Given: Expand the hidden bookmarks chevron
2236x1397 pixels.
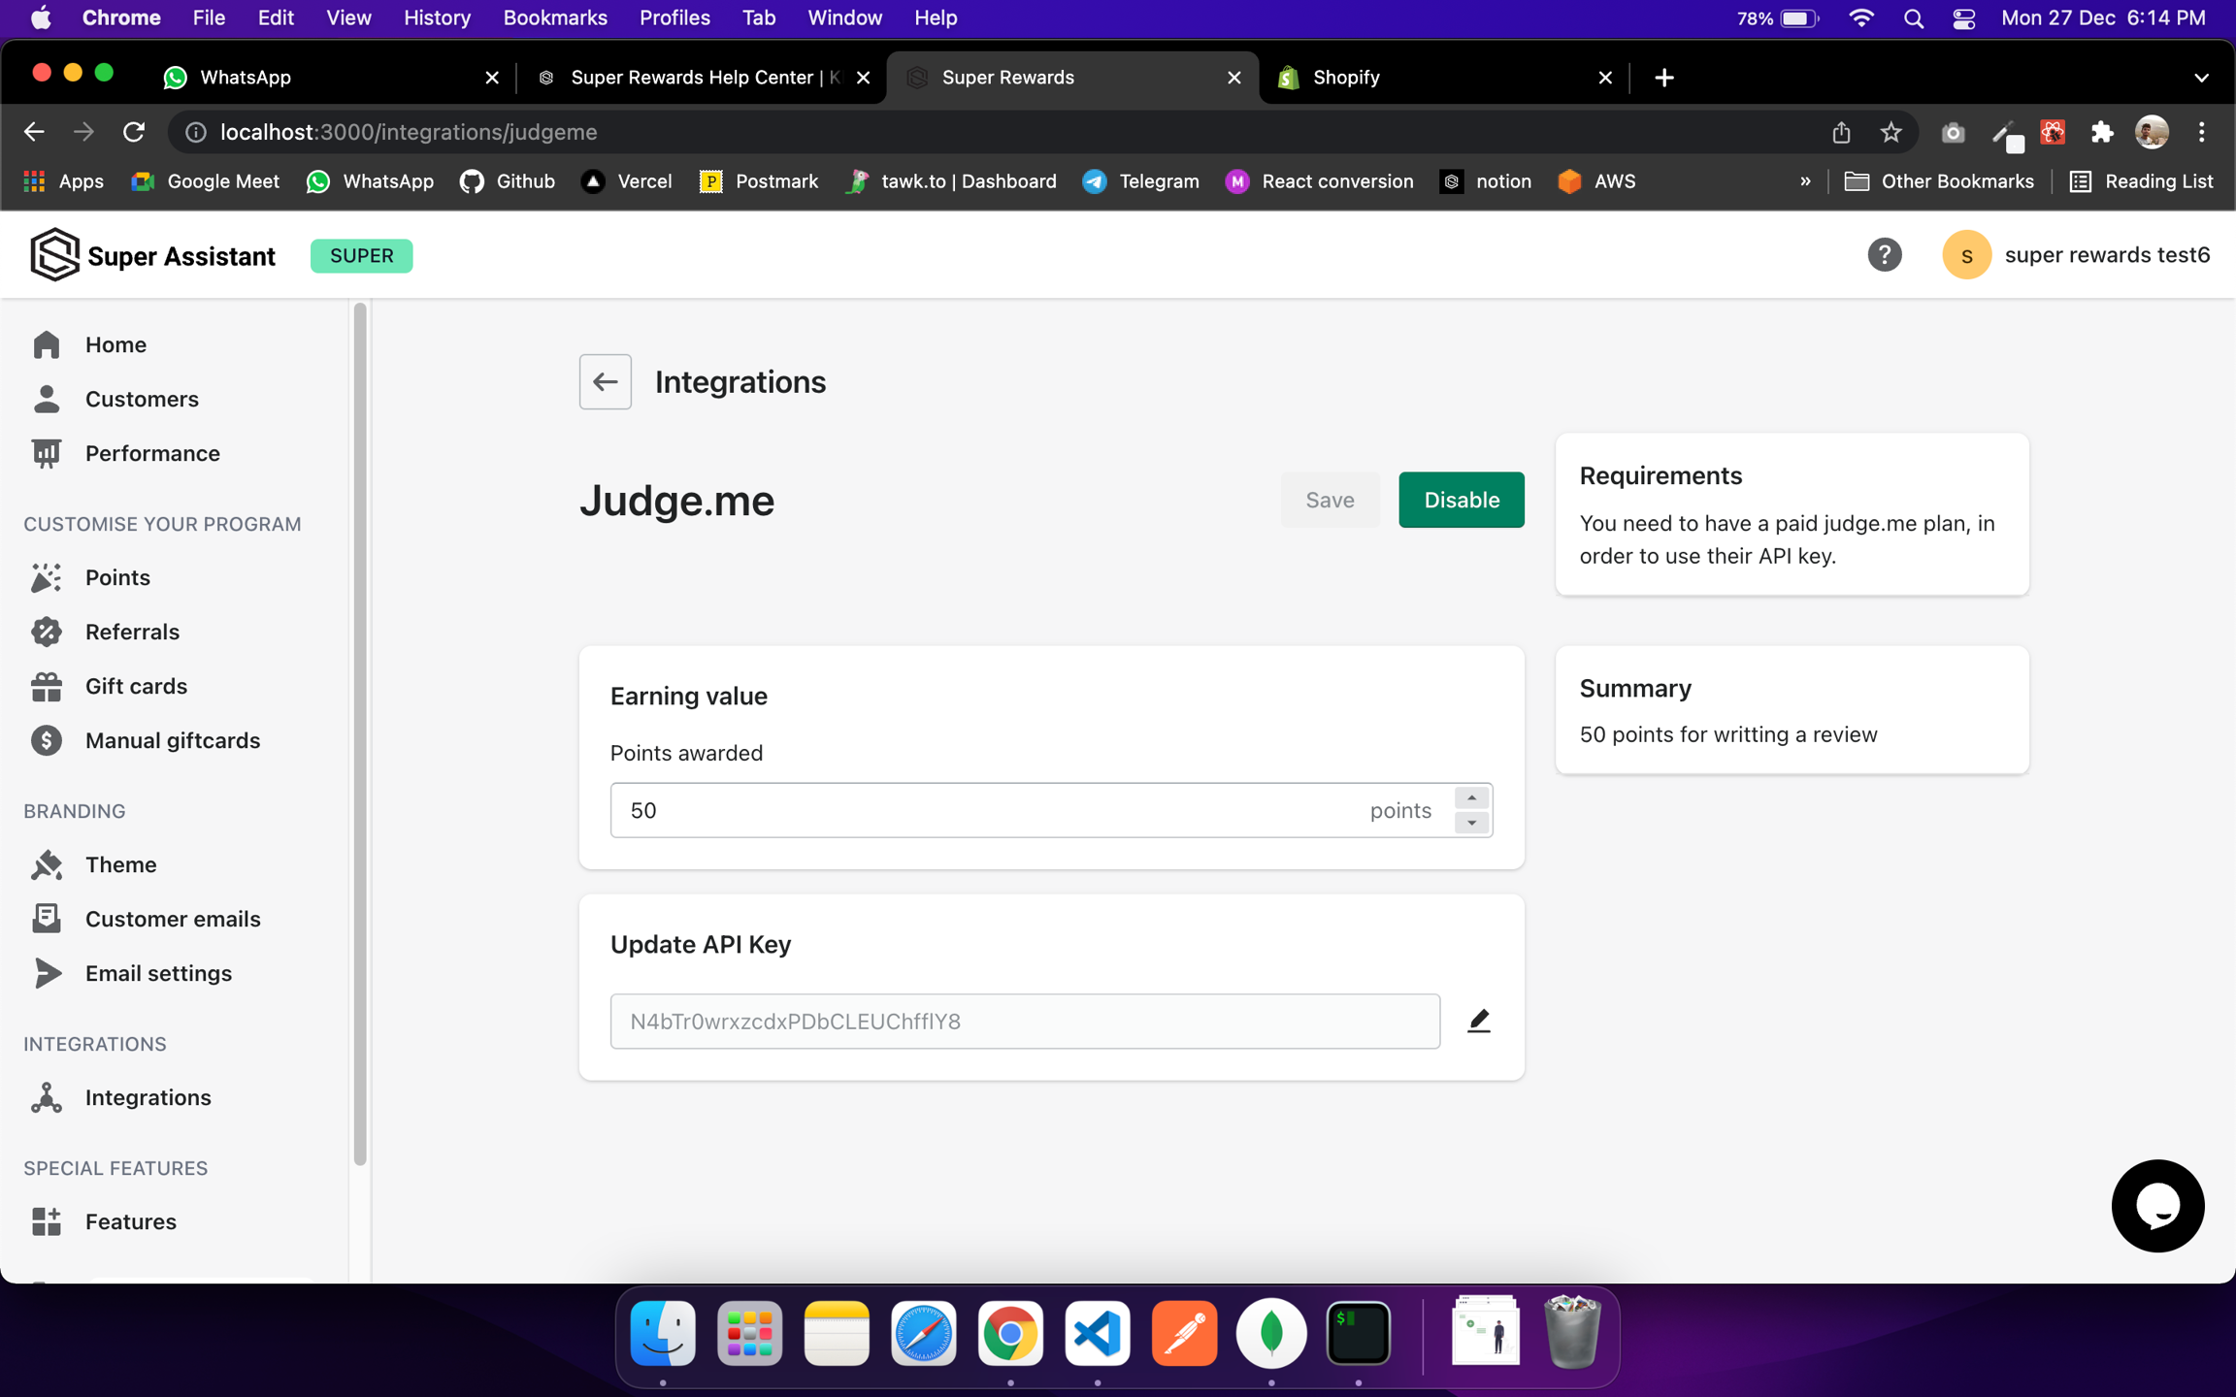Looking at the screenshot, I should point(1805,181).
